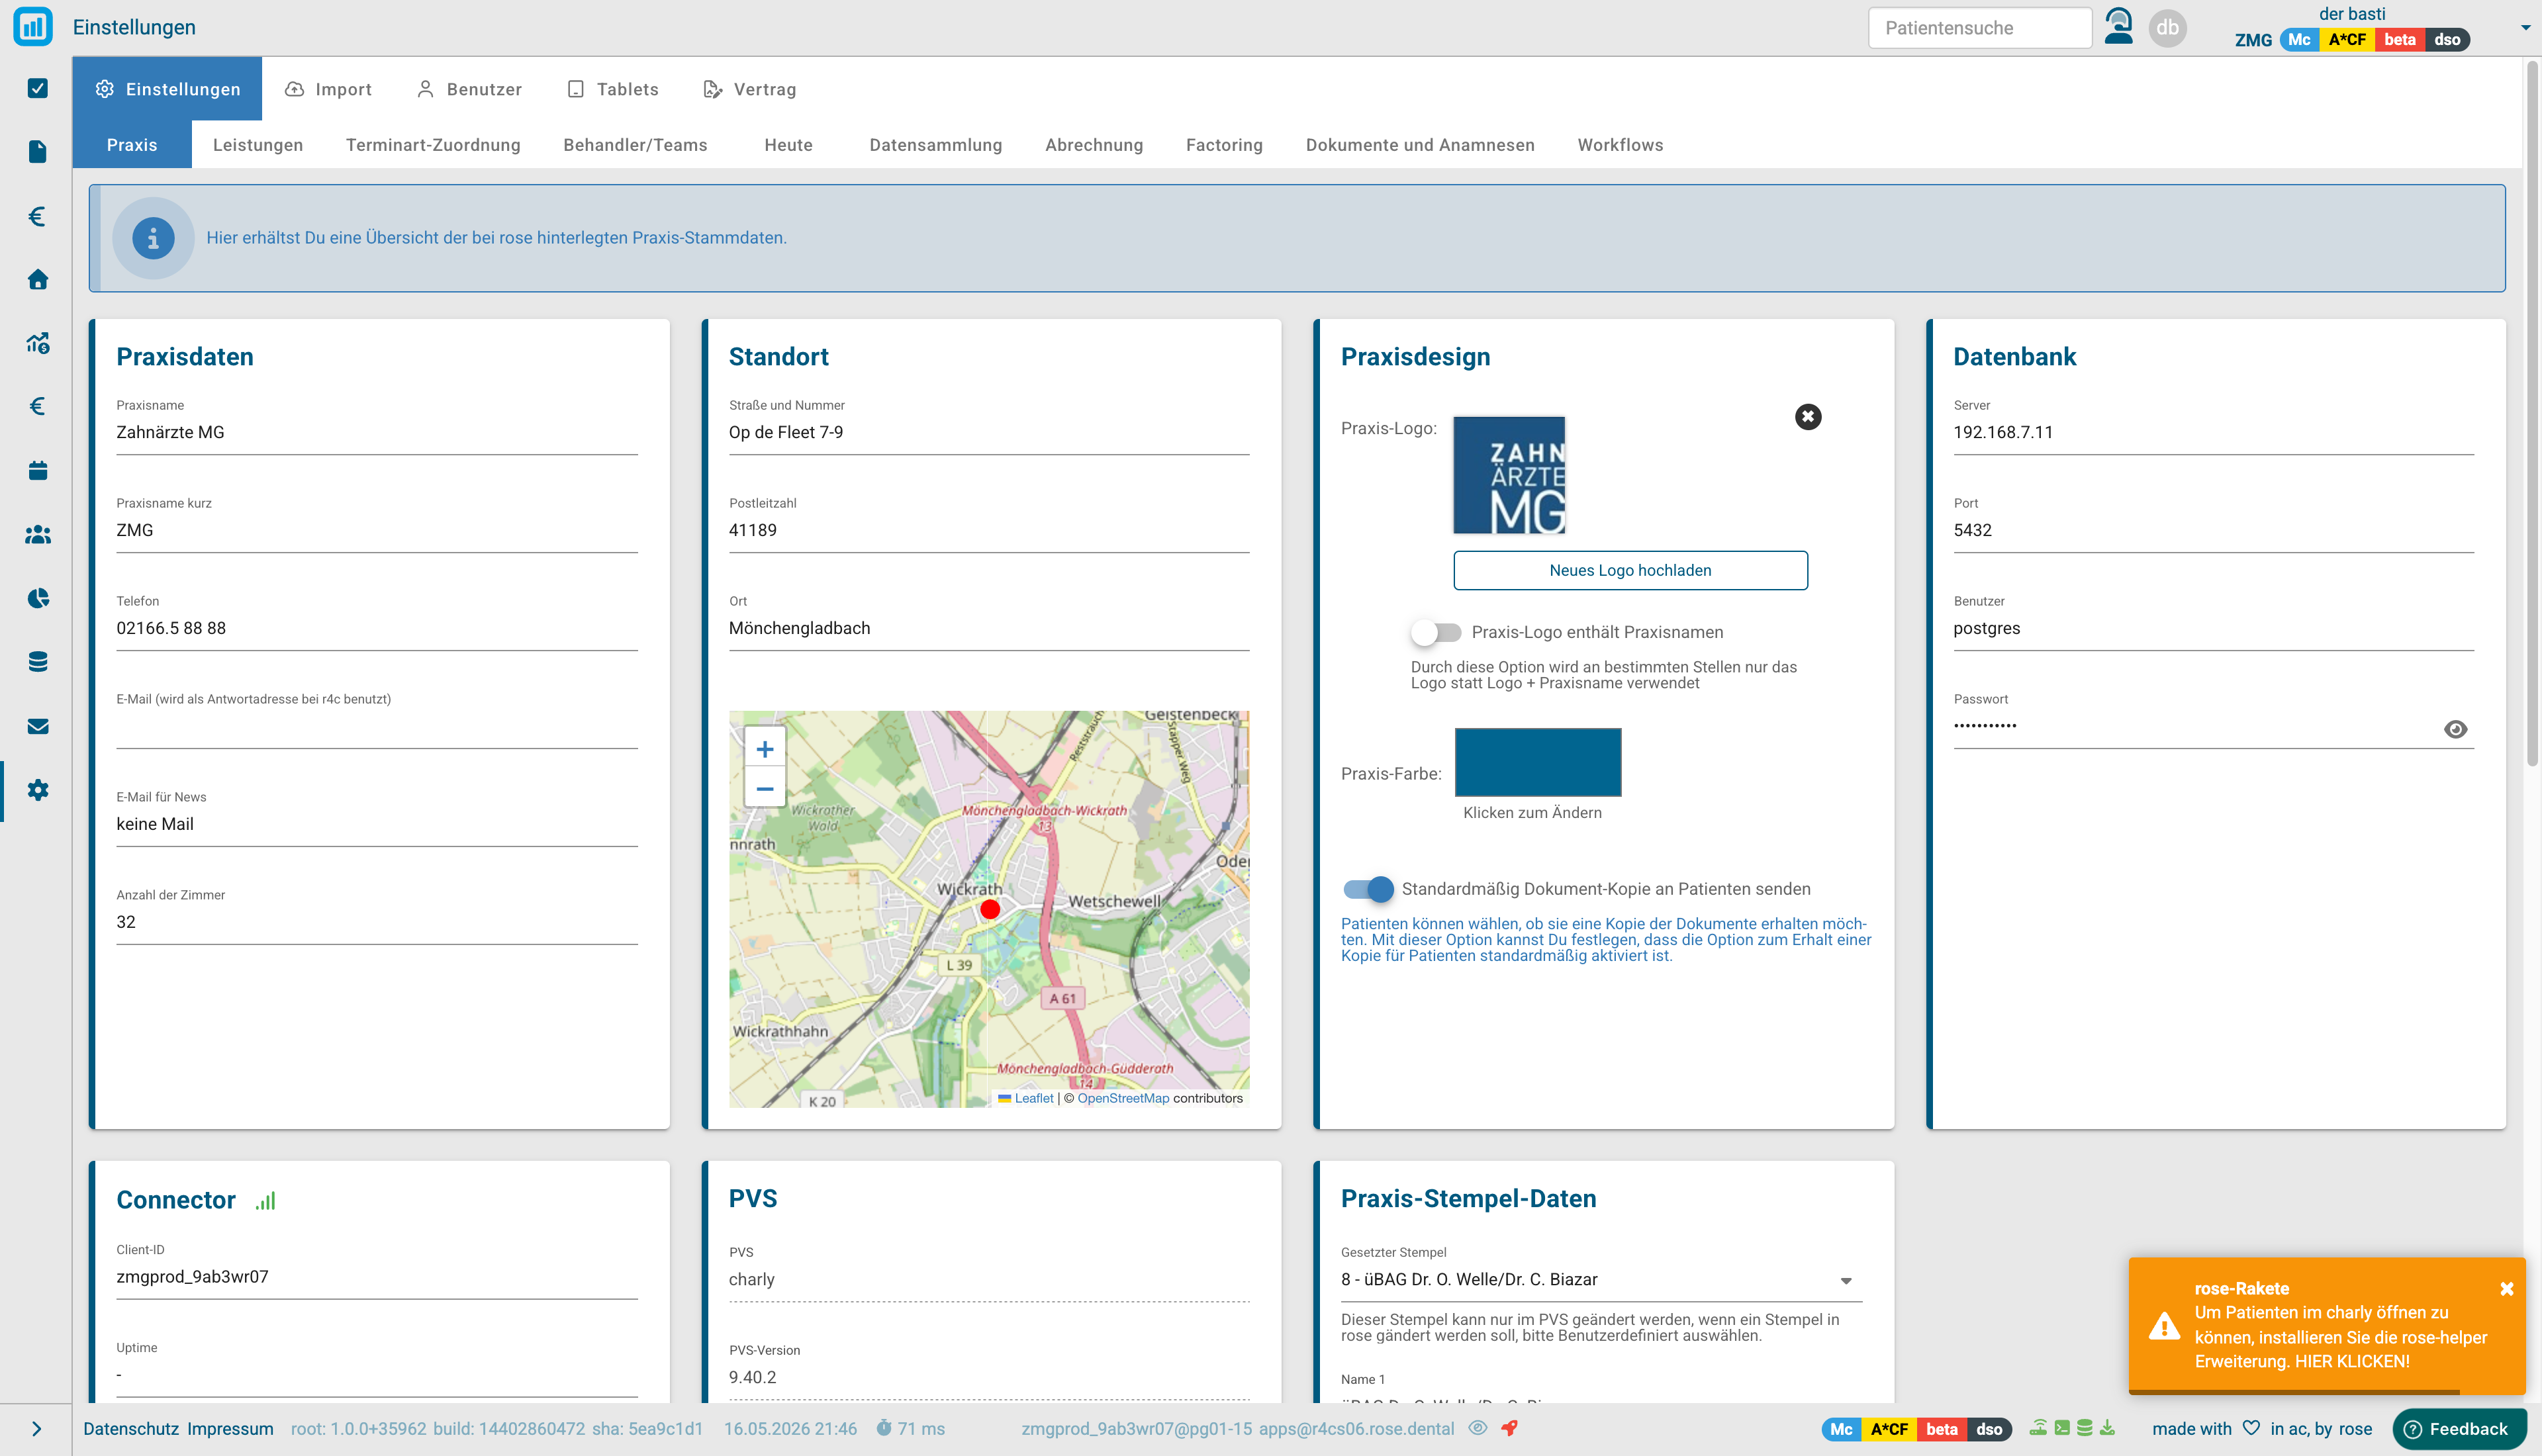The image size is (2542, 1456).
Task: Disable 'Standardmäßig Dokument-Kopie an Patienten senden' switch
Action: coord(1368,889)
